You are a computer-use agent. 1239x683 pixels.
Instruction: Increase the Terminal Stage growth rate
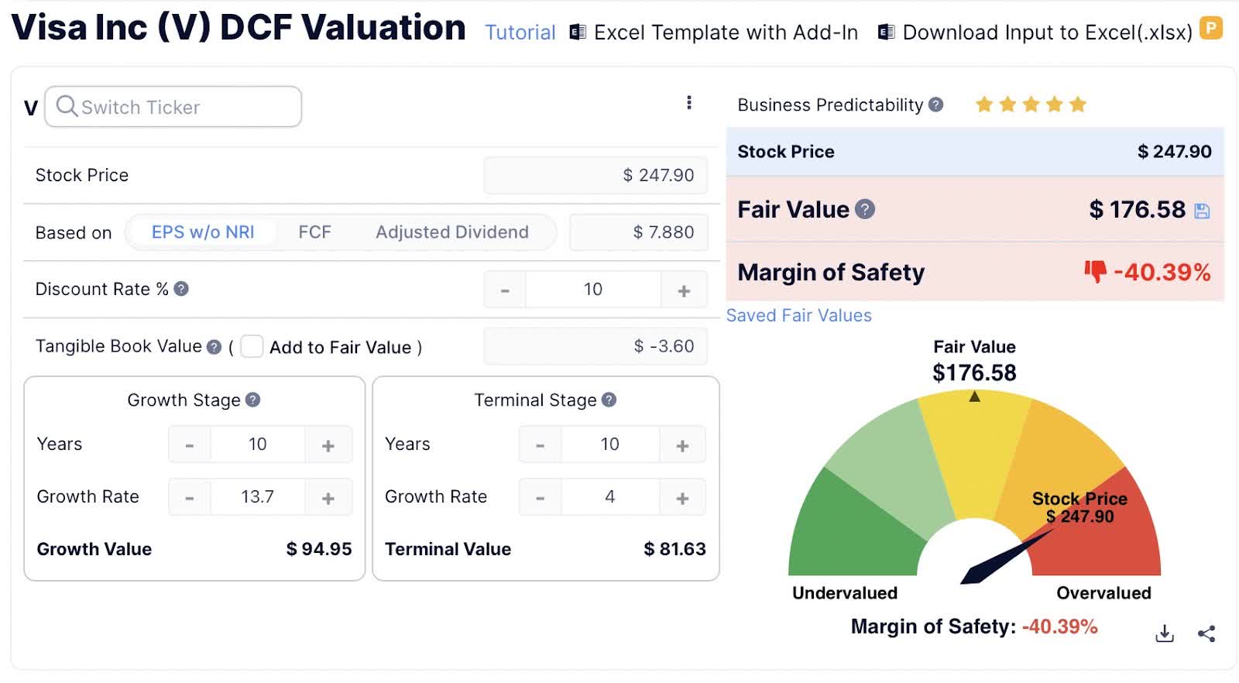(x=682, y=498)
